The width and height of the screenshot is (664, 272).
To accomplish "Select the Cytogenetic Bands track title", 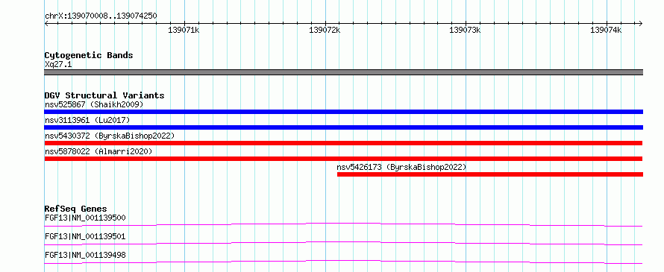I will [89, 55].
